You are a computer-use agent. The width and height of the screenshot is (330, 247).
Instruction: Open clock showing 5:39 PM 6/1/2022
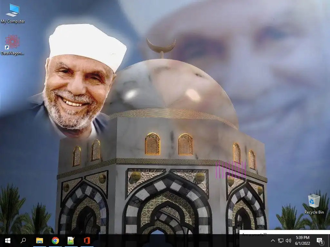302,241
